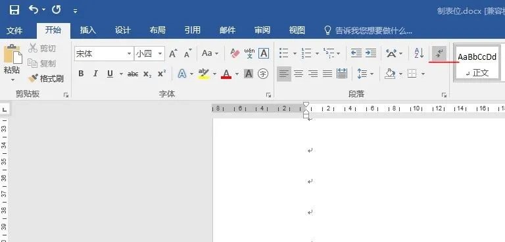This screenshot has height=242, width=505.
Task: Open the 字体 dialog launcher
Action: click(x=268, y=95)
